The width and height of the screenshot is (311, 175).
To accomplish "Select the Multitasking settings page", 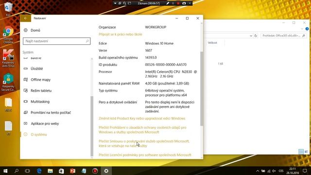I will (40, 102).
